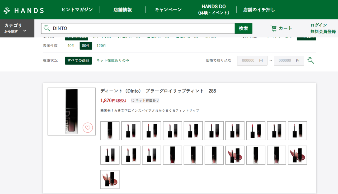The image size is (338, 194).
Task: Select the last variant thumbnail in top row
Action: (x=297, y=131)
